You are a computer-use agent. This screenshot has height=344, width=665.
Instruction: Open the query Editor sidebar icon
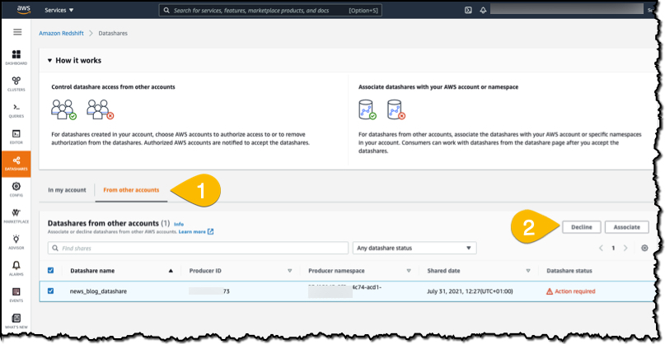tap(16, 137)
